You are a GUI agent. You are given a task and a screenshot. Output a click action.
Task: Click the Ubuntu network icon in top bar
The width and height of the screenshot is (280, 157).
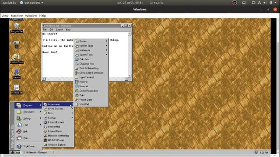tap(259, 3)
